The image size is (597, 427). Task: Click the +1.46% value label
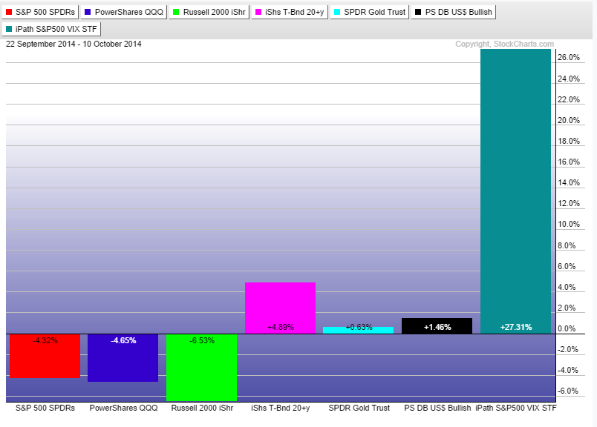(x=437, y=327)
